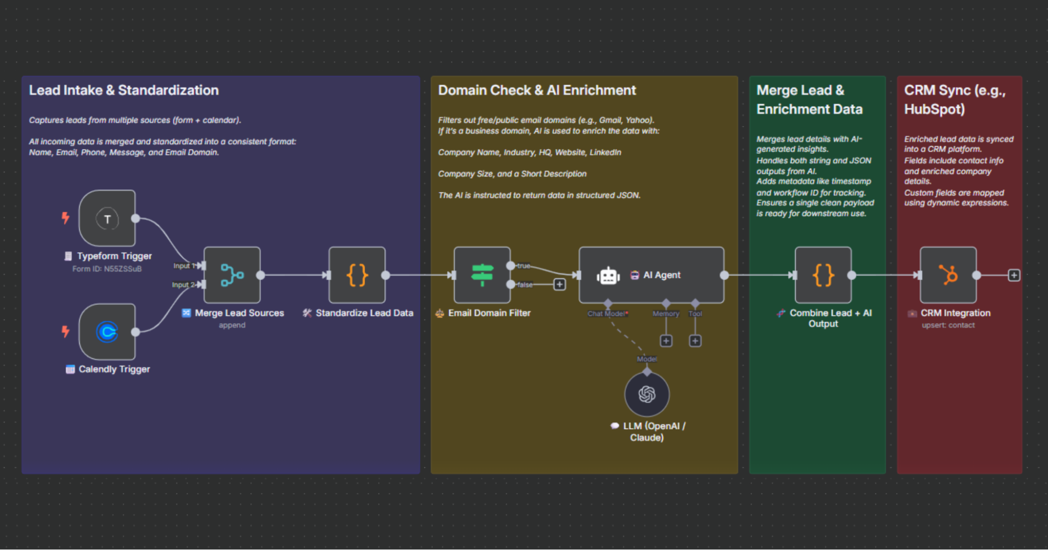Screen dimensions: 1048x550
Task: Click the OpenAI LLM model node icon
Action: (646, 394)
